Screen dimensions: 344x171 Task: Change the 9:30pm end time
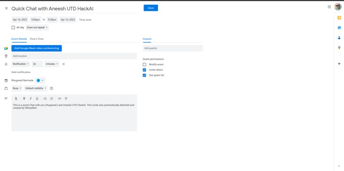(52, 20)
